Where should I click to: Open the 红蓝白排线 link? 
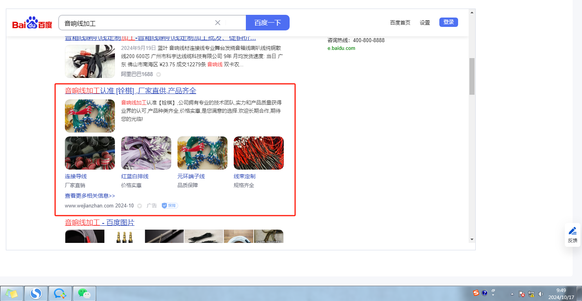tap(135, 176)
